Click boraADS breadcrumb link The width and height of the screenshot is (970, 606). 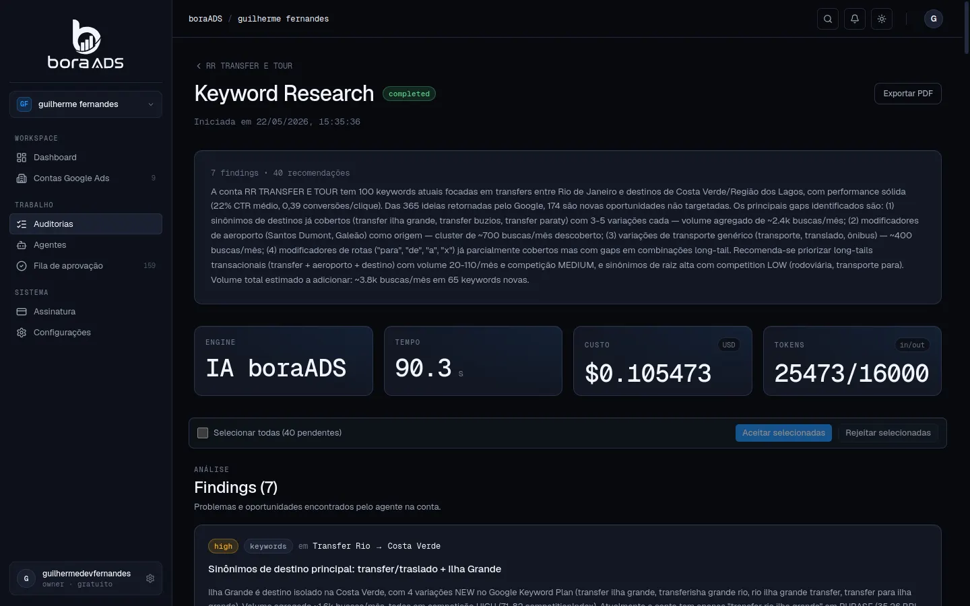pyautogui.click(x=205, y=19)
